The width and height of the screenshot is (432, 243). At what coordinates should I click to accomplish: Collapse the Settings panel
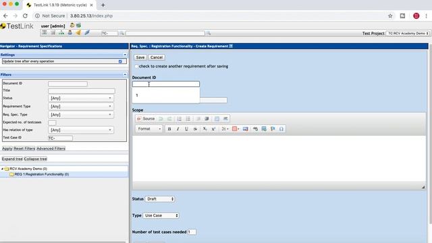point(125,55)
